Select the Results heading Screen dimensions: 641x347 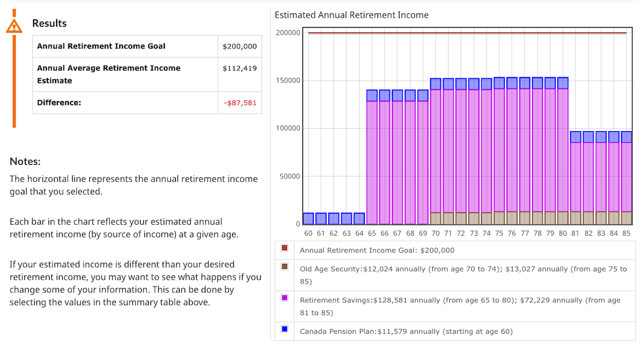click(50, 23)
